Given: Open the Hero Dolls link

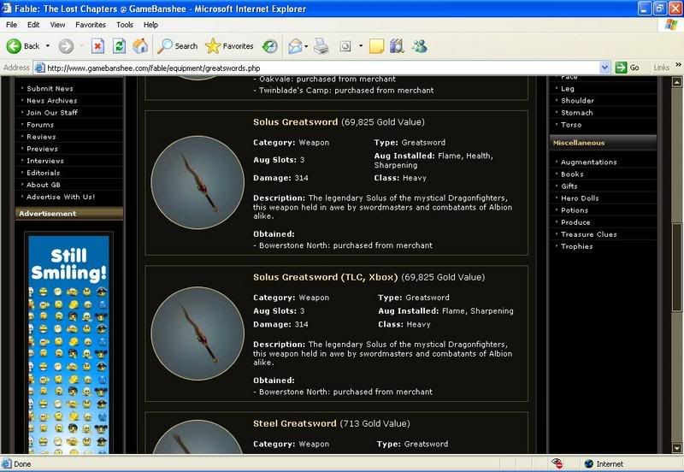Looking at the screenshot, I should (x=580, y=198).
